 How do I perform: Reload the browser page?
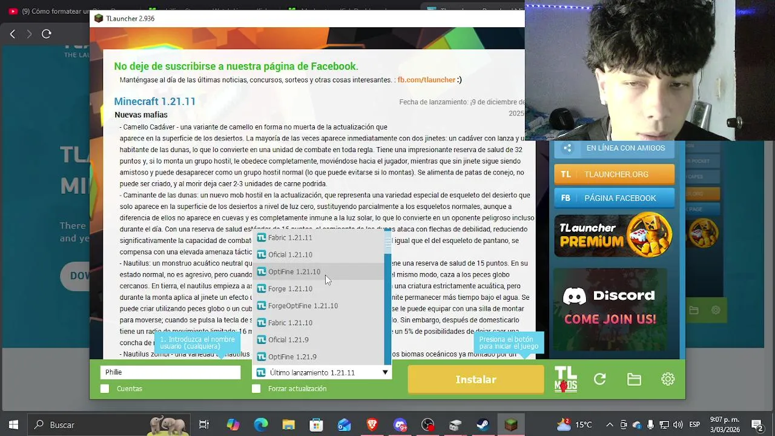coord(46,34)
